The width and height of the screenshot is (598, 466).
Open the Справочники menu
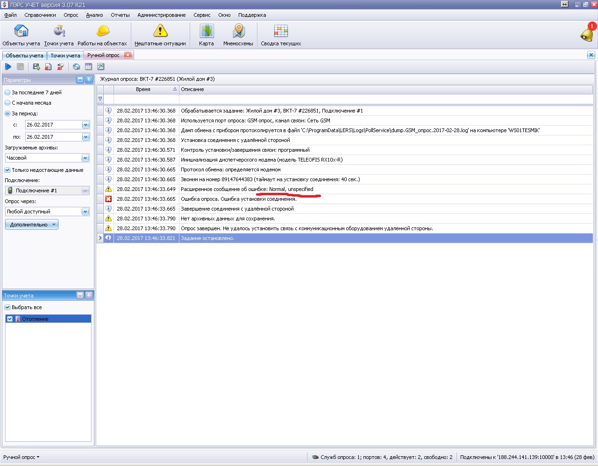pyautogui.click(x=40, y=15)
